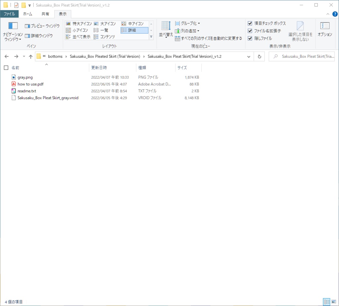The image size is (339, 306).
Task: Switch layout to 一覧 list view
Action: 101,30
